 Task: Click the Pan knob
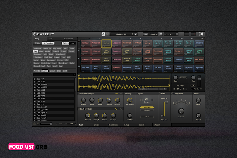point(193,78)
